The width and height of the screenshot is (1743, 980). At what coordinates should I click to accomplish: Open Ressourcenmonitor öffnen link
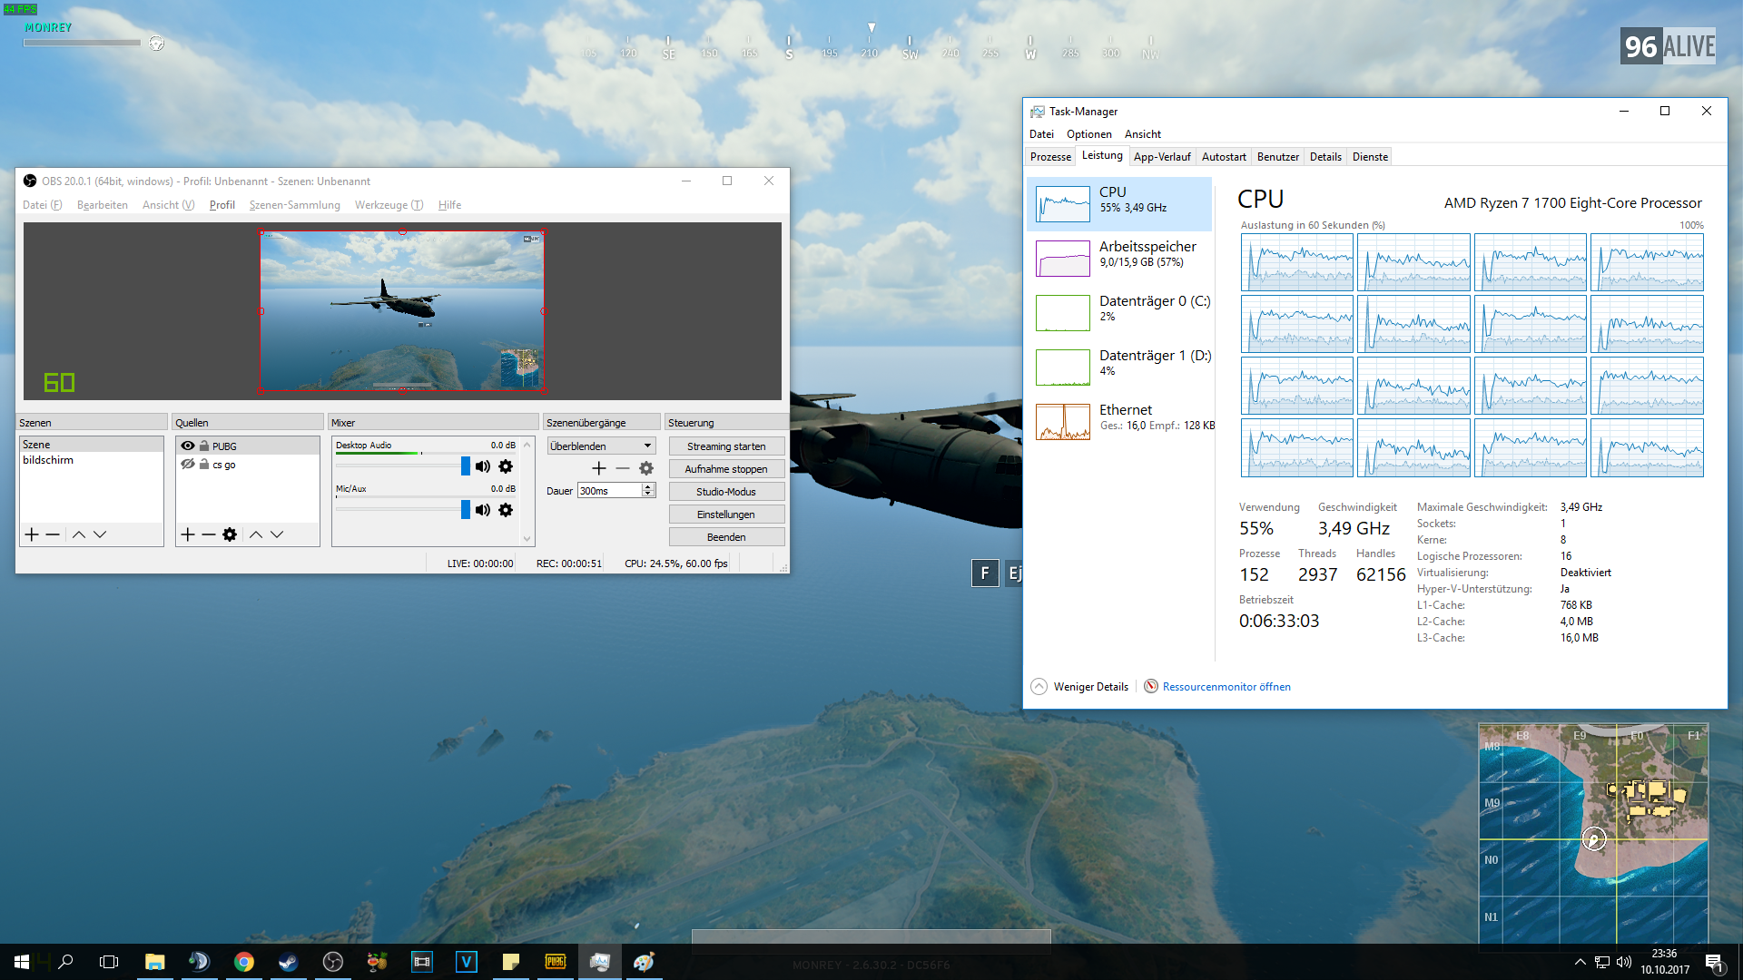click(1226, 687)
